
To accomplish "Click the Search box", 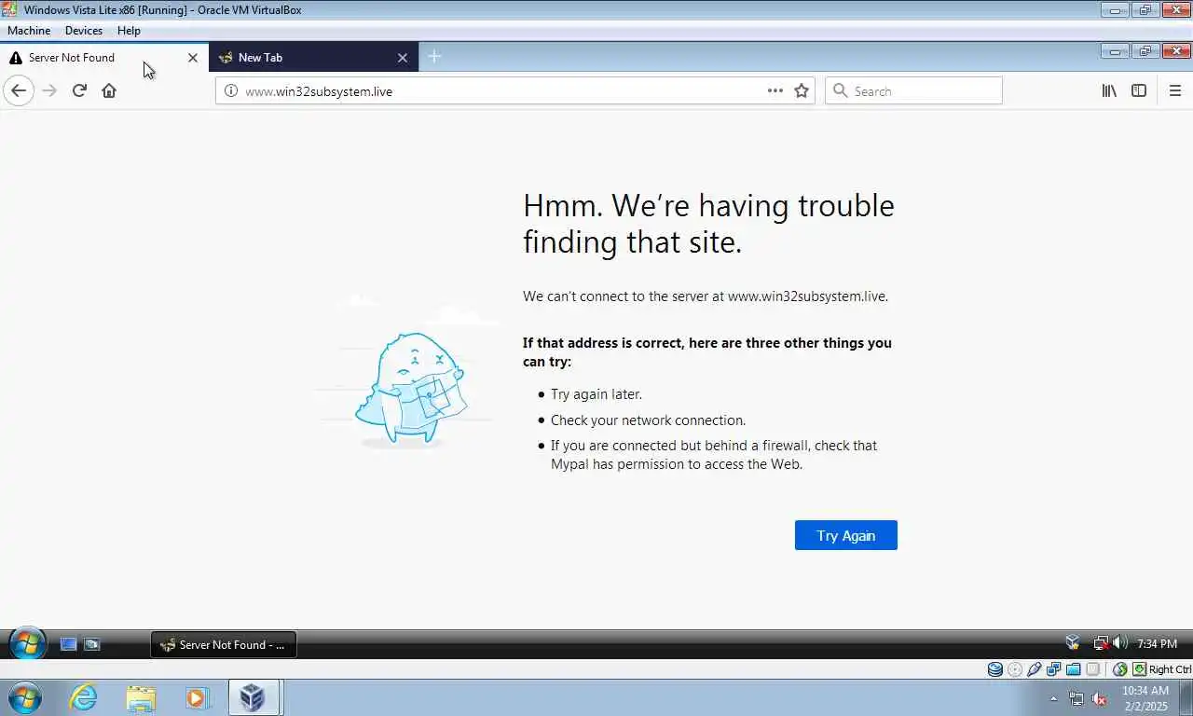I will 913,90.
